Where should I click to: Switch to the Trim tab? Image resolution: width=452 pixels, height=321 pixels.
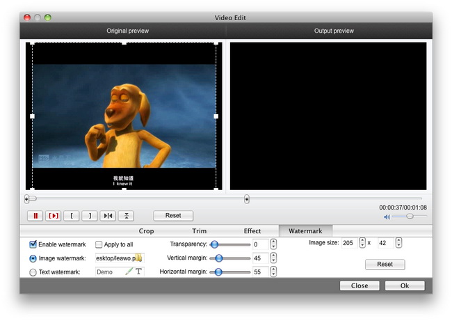coord(199,231)
